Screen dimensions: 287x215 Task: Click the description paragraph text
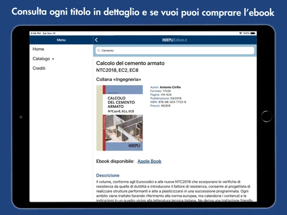pyautogui.click(x=174, y=191)
